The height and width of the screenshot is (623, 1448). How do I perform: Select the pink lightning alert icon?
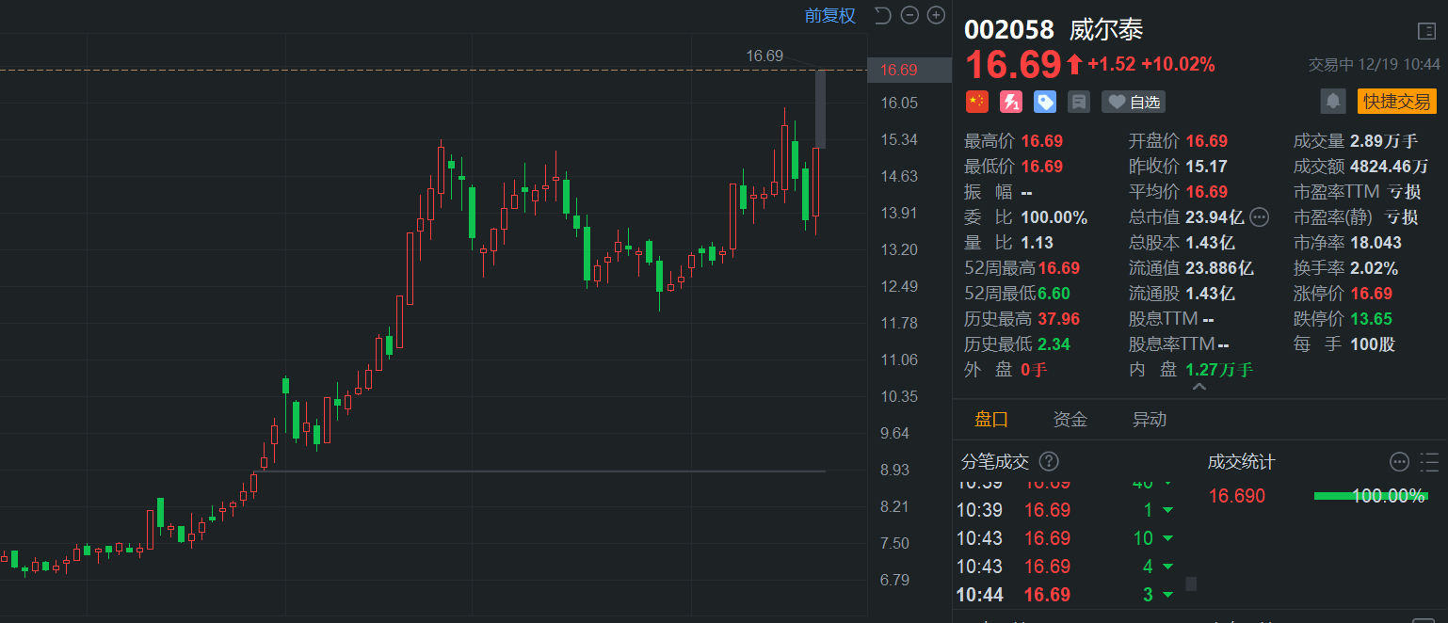point(1010,101)
